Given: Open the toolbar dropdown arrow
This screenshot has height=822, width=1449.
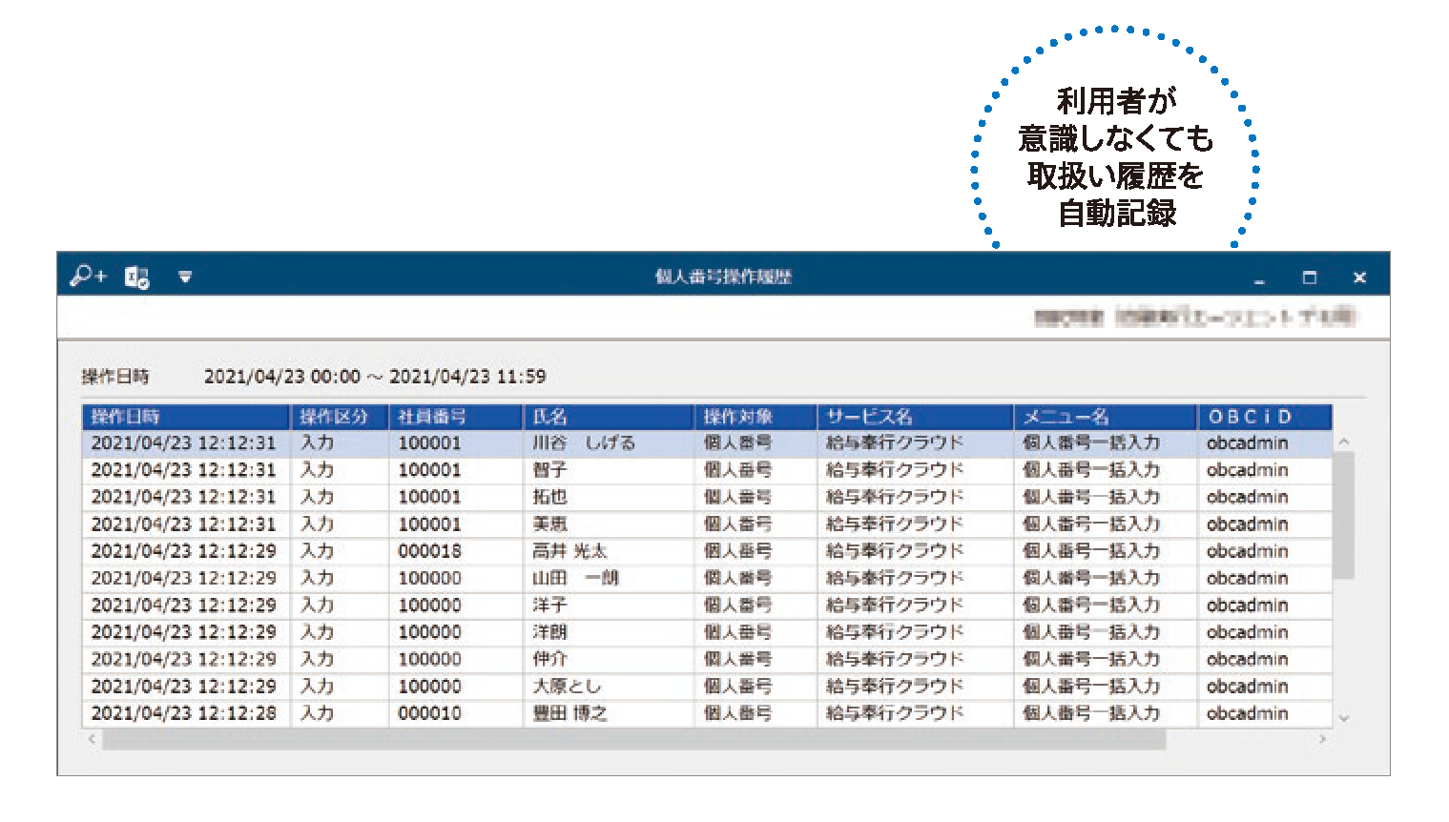Looking at the screenshot, I should click(x=185, y=277).
